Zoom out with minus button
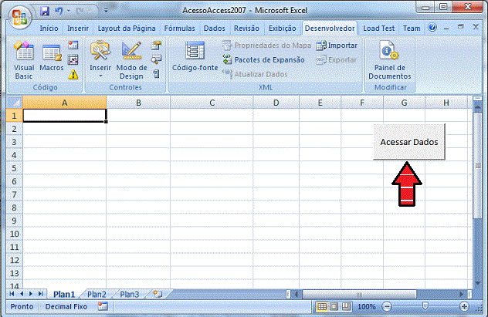The width and height of the screenshot is (488, 317). coord(387,307)
